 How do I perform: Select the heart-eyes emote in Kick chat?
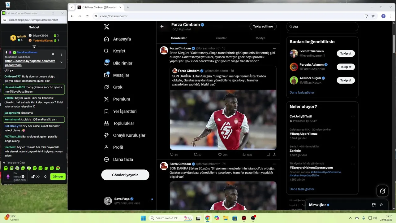click(58, 168)
